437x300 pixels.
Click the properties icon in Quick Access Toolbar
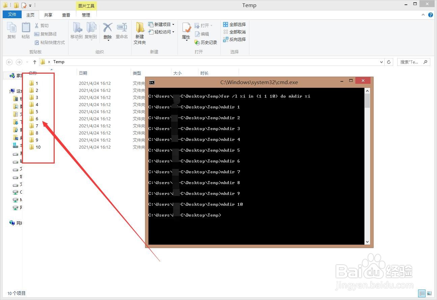24,6
